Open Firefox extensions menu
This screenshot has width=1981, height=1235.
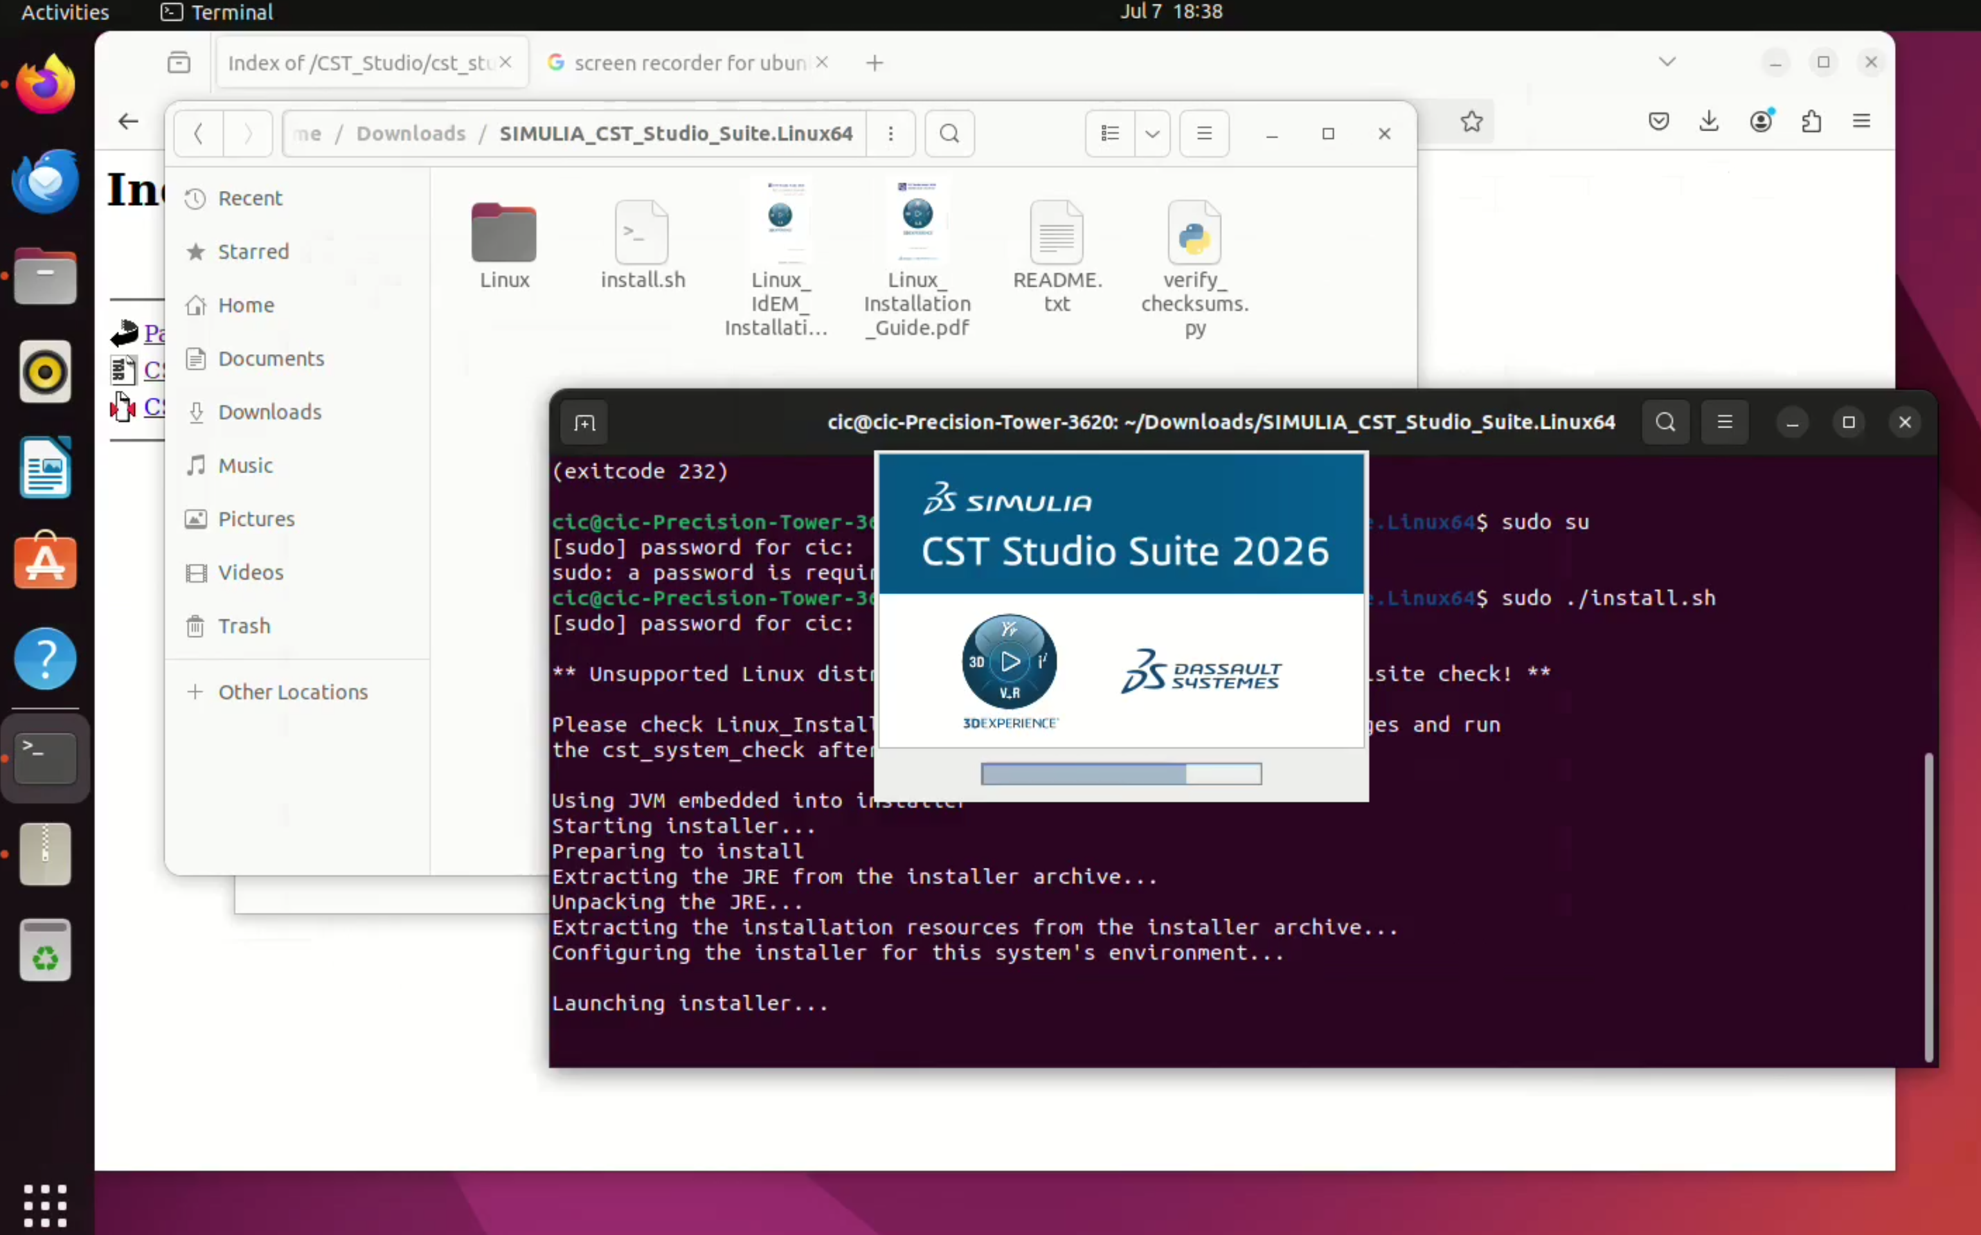[x=1811, y=122]
